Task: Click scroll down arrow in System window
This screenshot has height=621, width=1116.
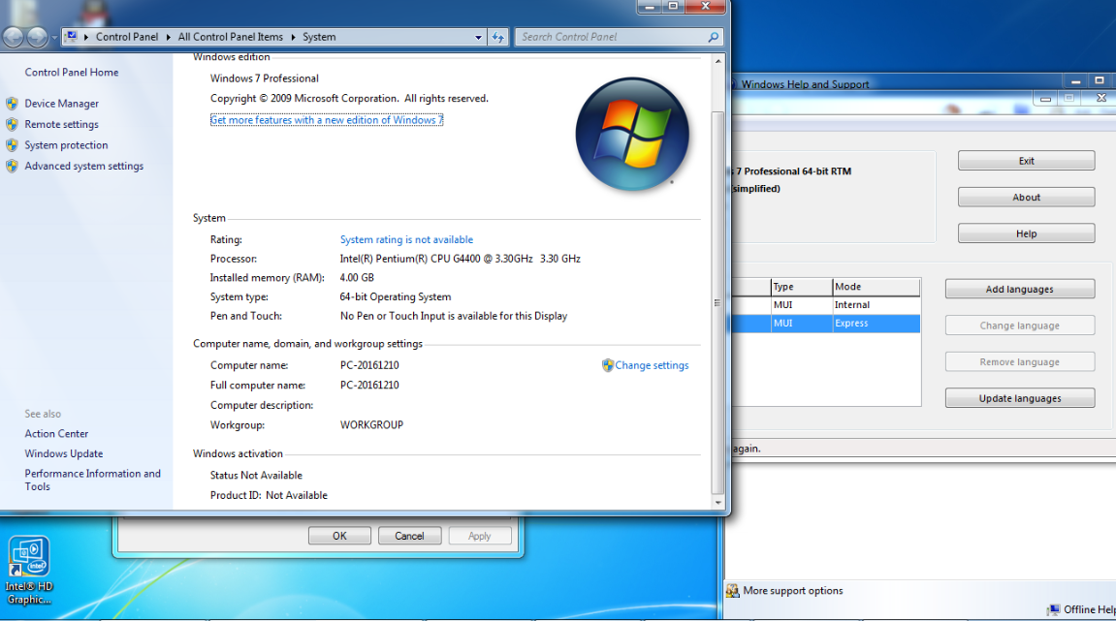Action: [717, 502]
